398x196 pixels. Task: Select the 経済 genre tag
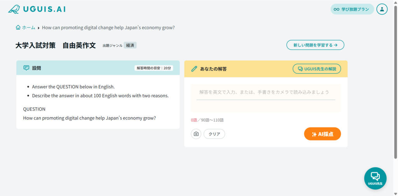click(130, 45)
